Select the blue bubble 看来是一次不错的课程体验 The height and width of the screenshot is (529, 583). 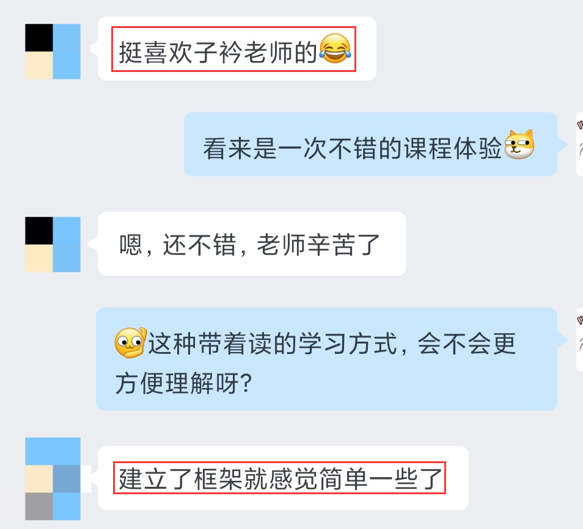pos(371,145)
